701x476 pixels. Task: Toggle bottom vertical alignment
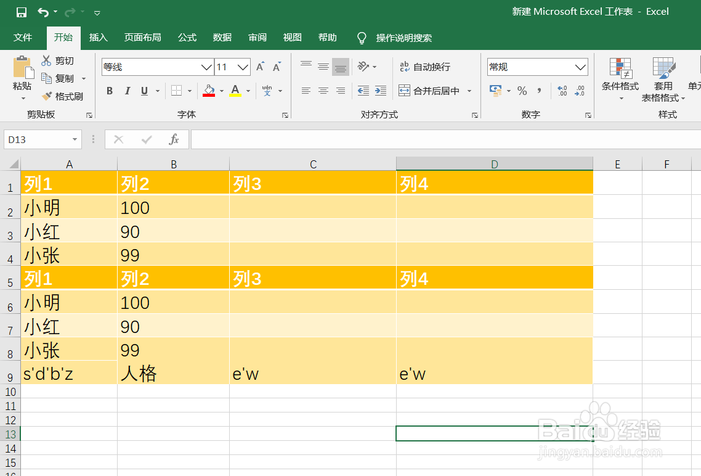click(x=341, y=67)
